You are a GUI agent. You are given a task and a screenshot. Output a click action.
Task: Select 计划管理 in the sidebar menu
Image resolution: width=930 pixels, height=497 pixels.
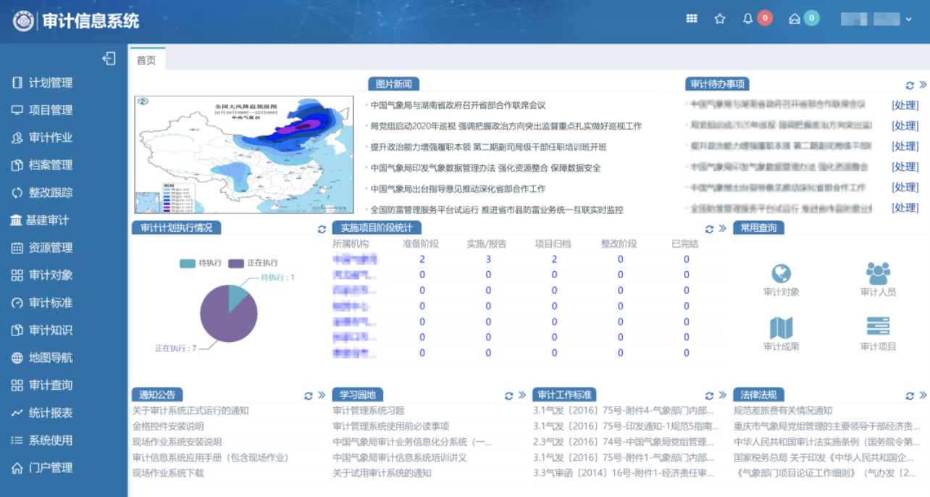(51, 83)
